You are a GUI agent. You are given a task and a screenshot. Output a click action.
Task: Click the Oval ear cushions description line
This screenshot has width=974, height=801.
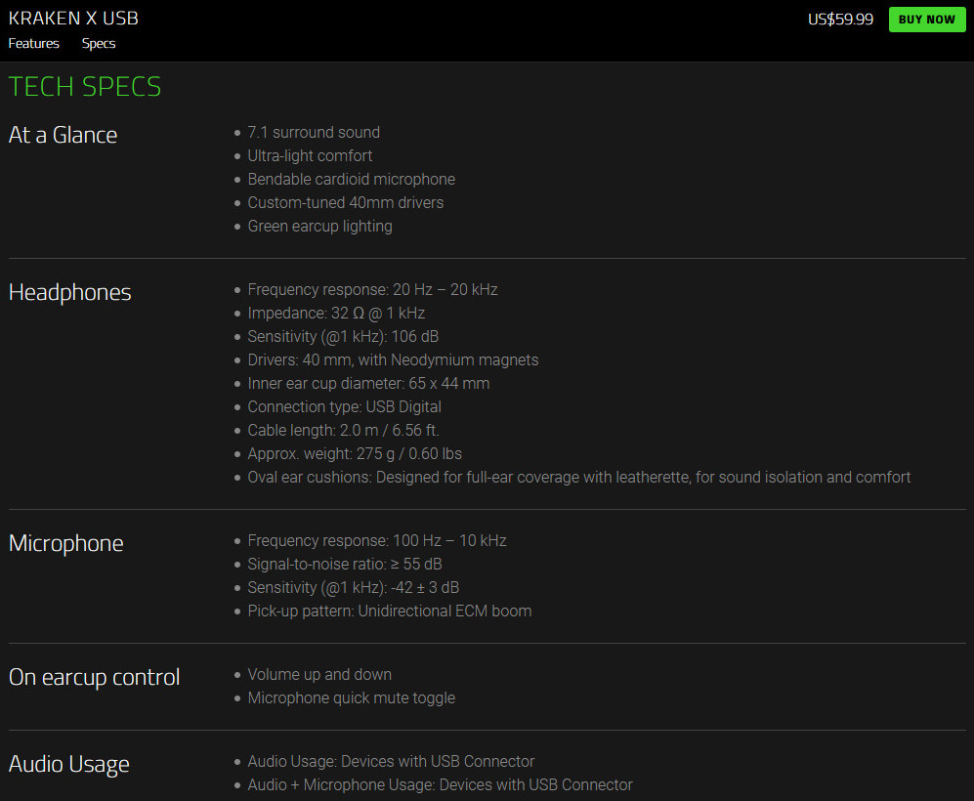tap(578, 478)
